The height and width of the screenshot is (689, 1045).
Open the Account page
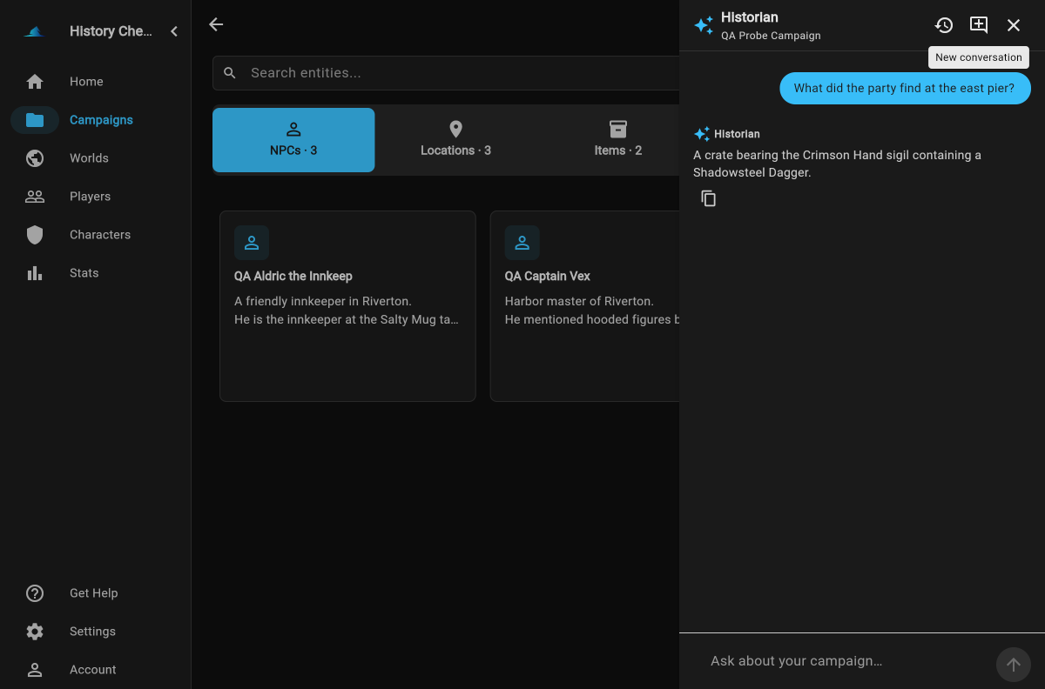pos(95,670)
